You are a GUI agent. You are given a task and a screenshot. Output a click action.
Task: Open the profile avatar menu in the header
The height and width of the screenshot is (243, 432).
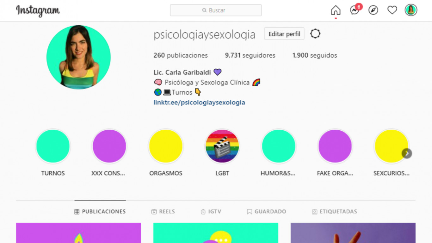click(411, 10)
